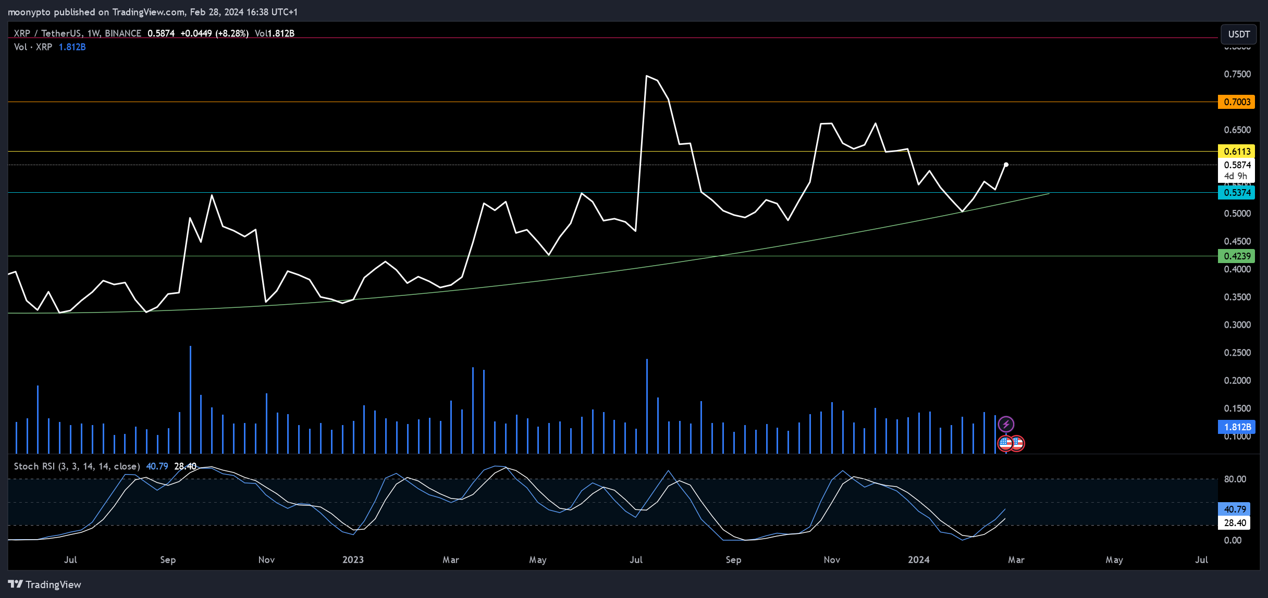1268x598 pixels.
Task: Click the orange 0.7003 price label
Action: click(1236, 102)
